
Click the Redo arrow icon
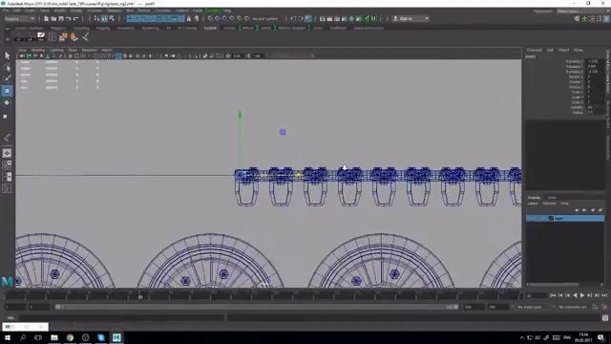tap(75, 19)
